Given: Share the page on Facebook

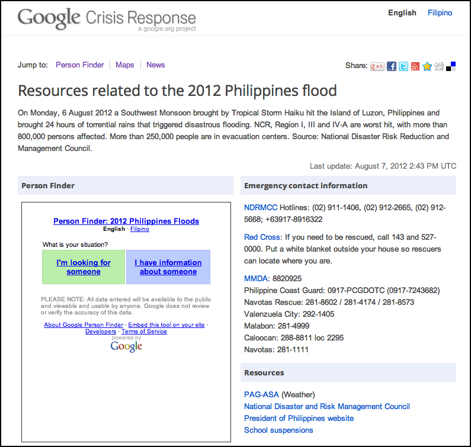Looking at the screenshot, I should 391,66.
